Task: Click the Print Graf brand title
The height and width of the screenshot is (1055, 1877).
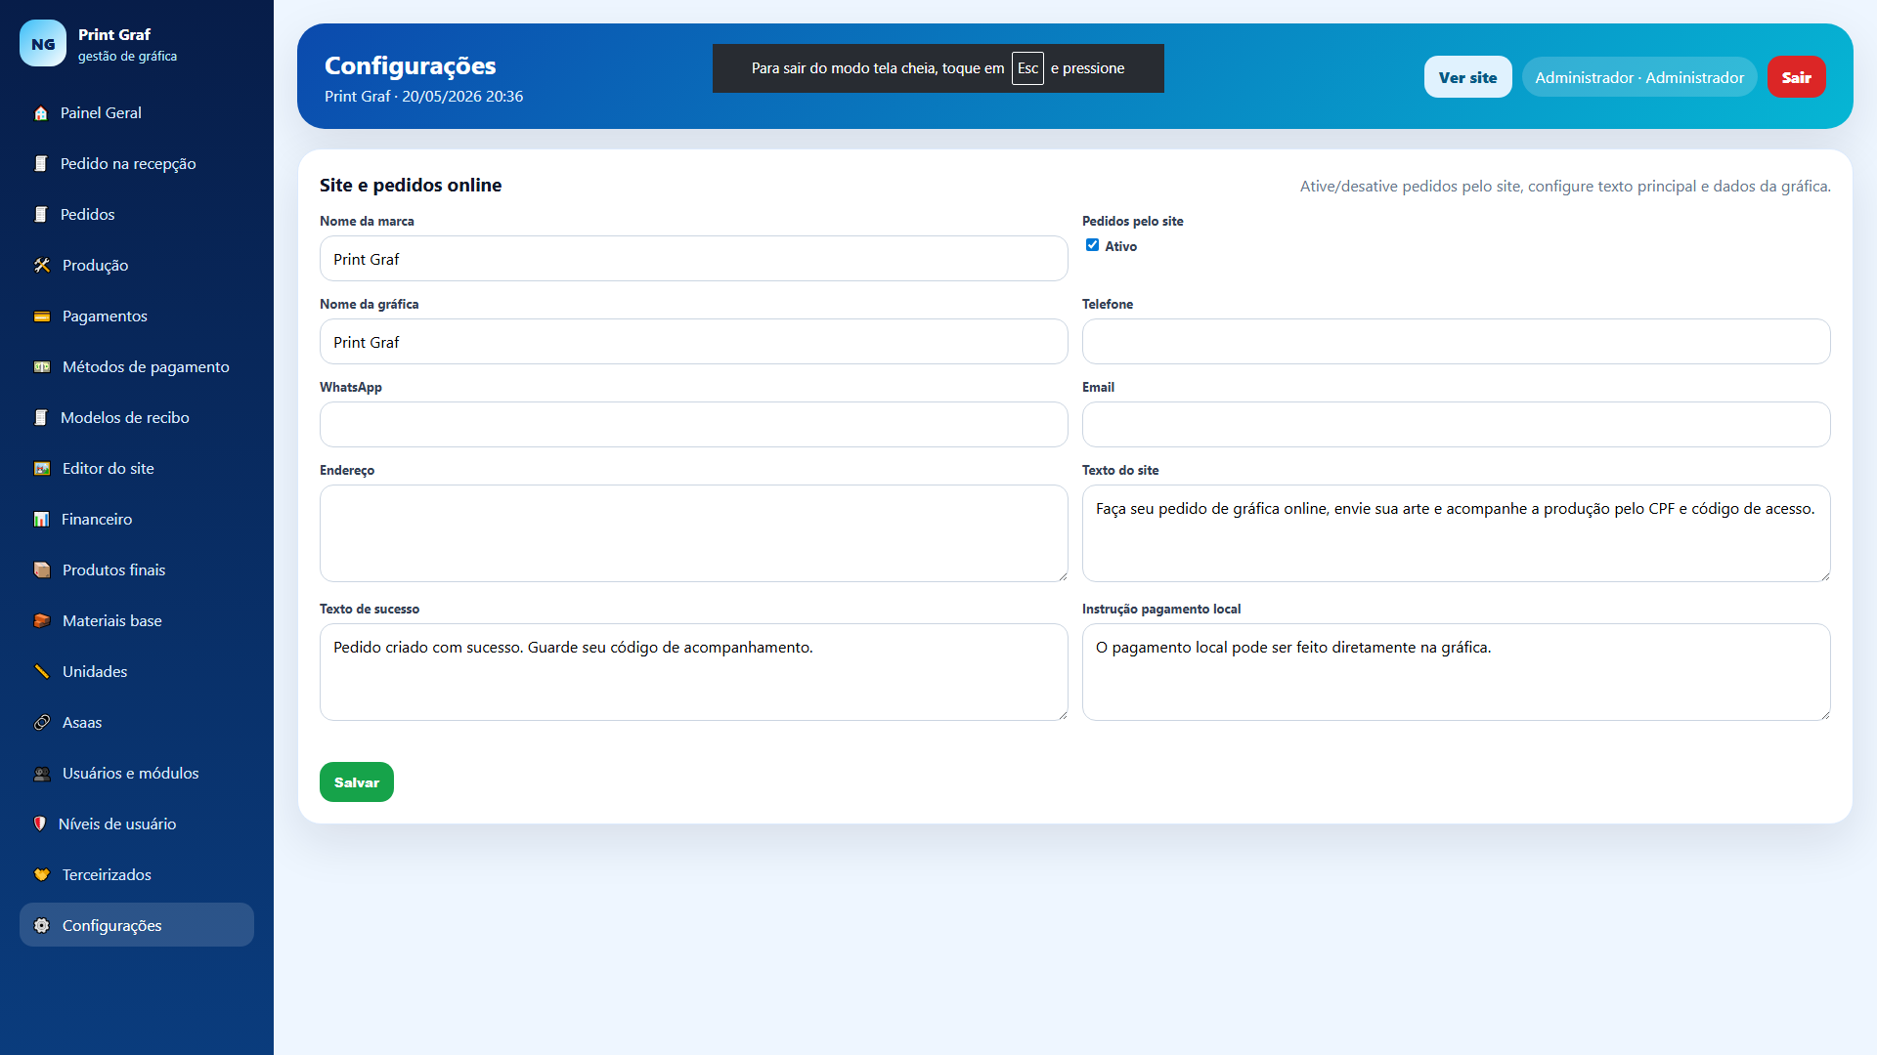Action: [x=114, y=34]
